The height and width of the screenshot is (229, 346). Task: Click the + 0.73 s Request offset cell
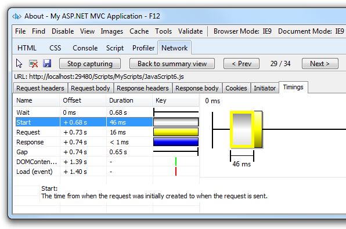coord(83,132)
